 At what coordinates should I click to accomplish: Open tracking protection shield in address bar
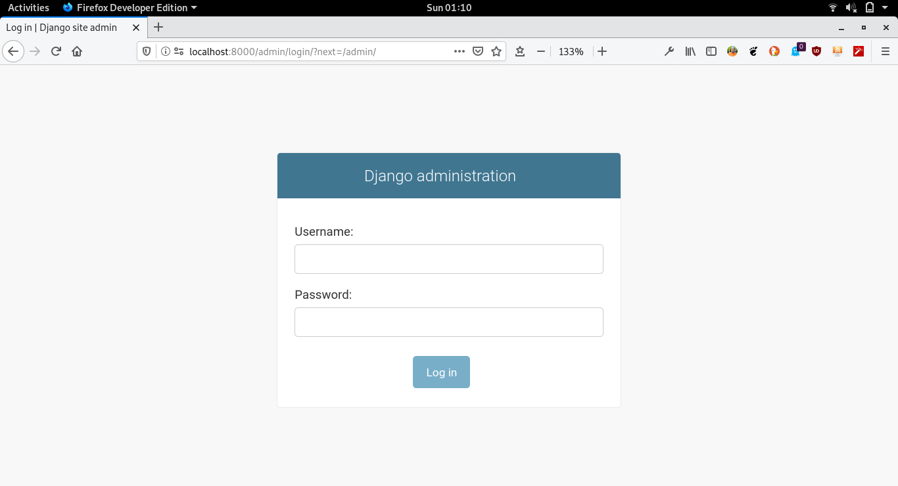(147, 51)
